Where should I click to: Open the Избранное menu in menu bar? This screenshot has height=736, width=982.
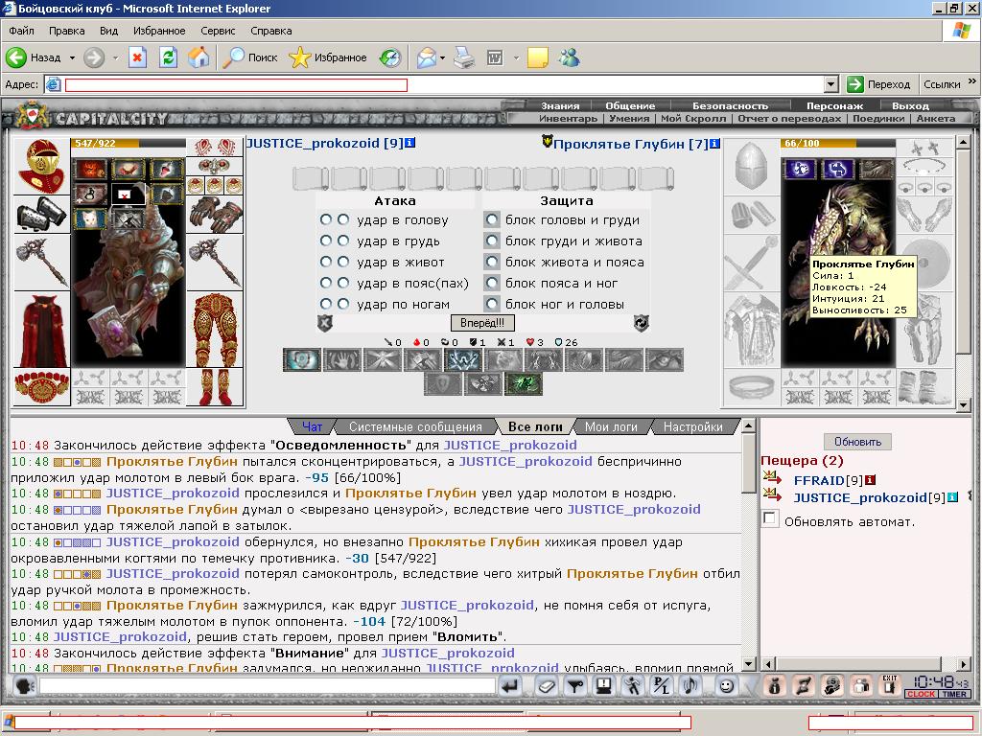click(159, 31)
